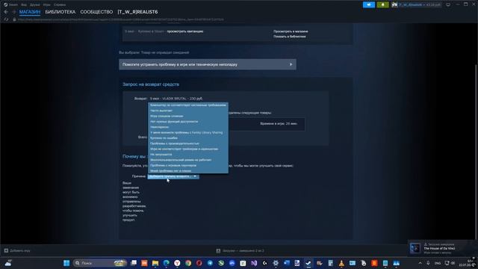Click the Добавить игру button

coord(17,250)
